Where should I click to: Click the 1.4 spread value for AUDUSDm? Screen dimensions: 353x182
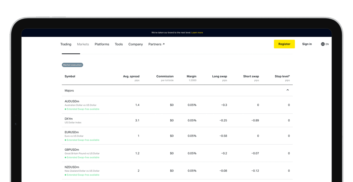[x=137, y=105]
